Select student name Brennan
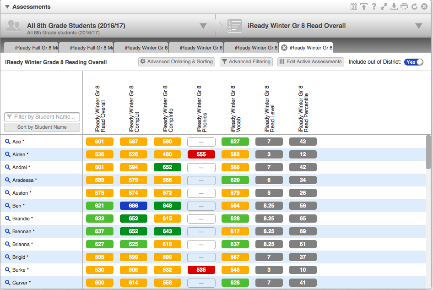This screenshot has width=433, height=290. coord(22,231)
